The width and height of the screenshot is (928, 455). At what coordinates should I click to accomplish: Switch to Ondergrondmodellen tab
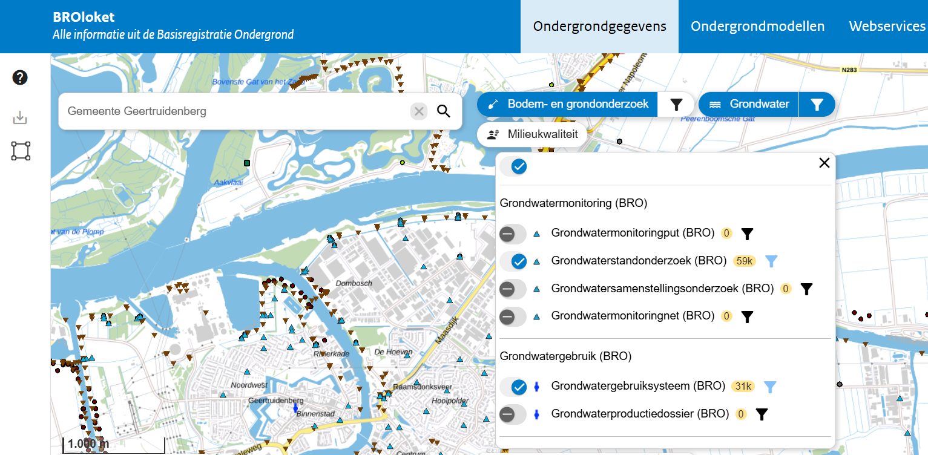tap(757, 27)
